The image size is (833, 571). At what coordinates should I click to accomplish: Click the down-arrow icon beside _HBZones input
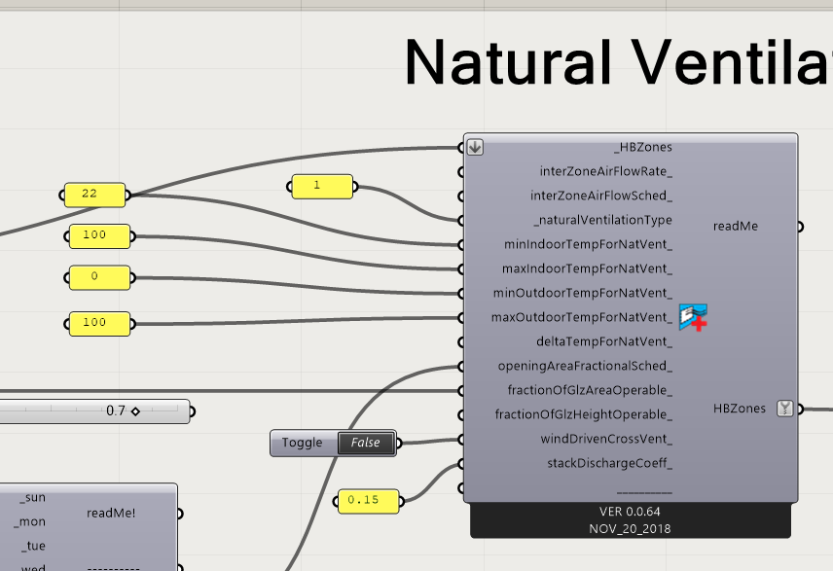[476, 147]
